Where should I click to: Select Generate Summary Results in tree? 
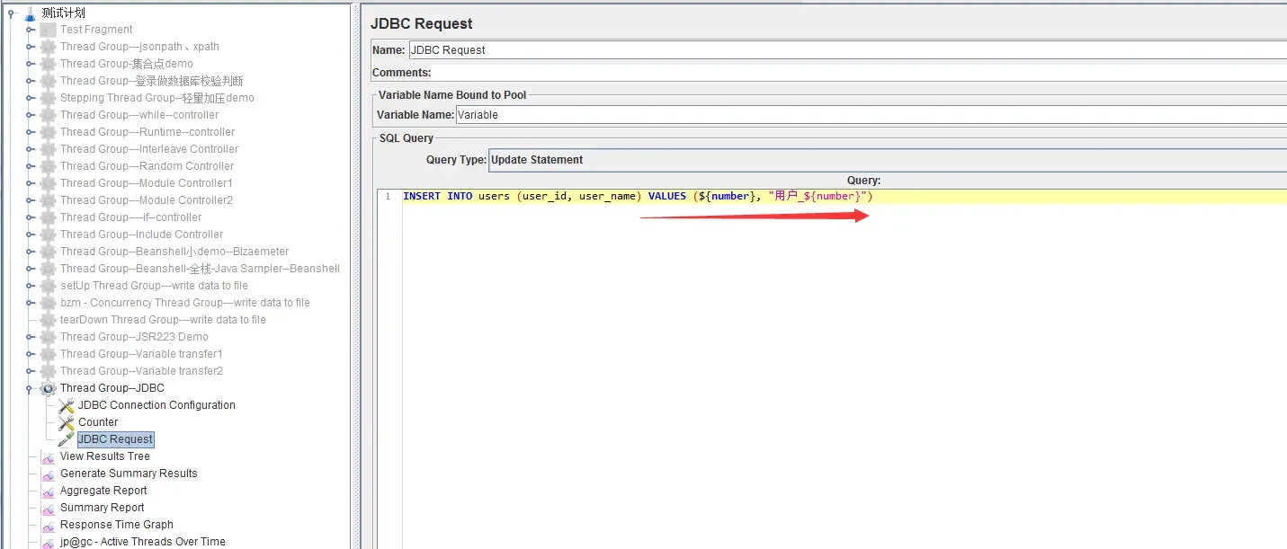(x=128, y=474)
